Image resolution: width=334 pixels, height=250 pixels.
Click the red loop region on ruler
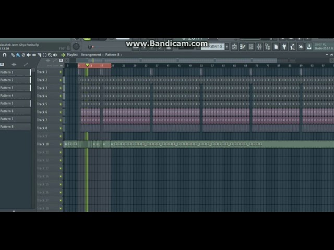point(94,66)
